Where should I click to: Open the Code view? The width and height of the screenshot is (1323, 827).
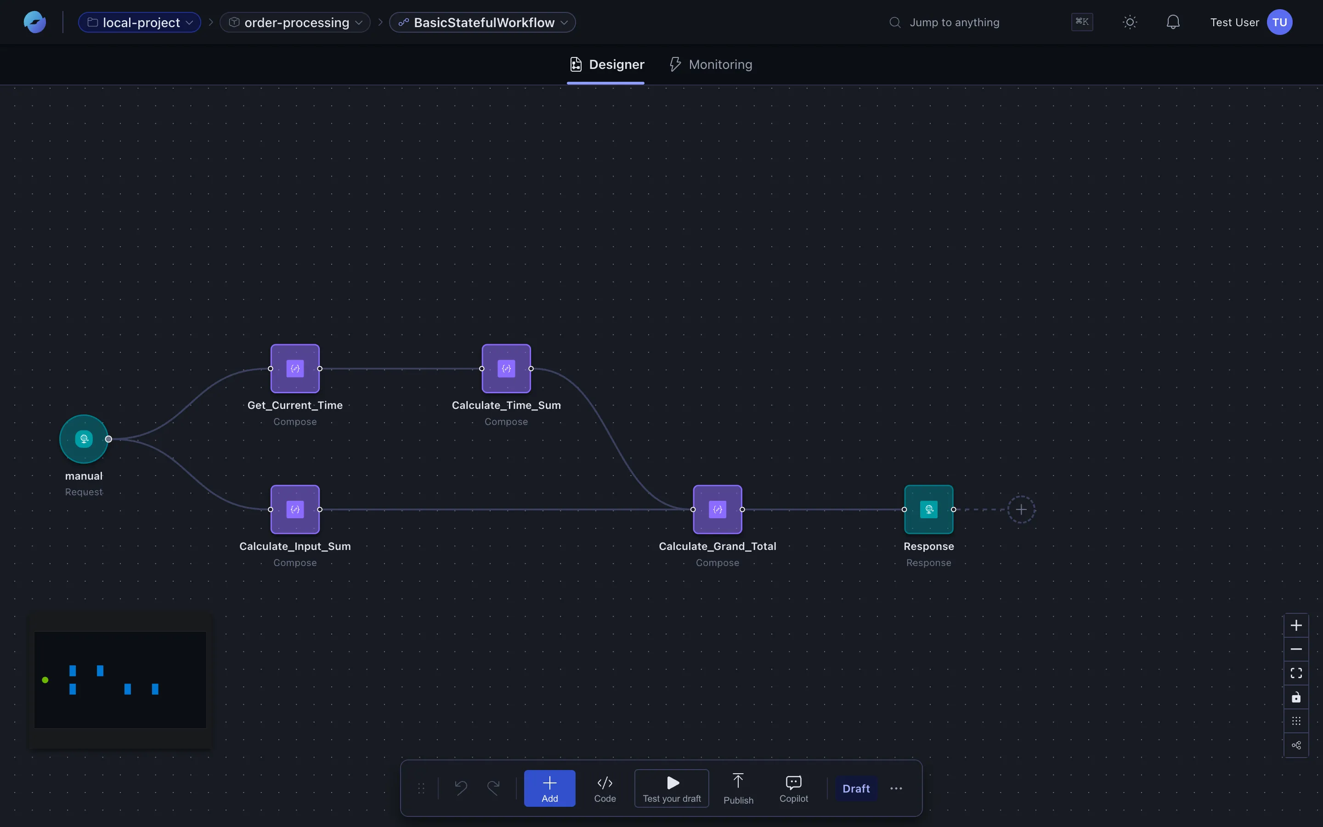pyautogui.click(x=605, y=788)
